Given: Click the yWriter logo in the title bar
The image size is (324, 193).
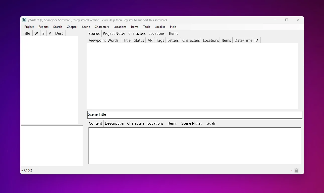Looking at the screenshot, I should point(24,20).
